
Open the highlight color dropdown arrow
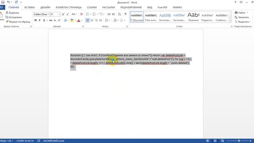[x=75, y=20]
